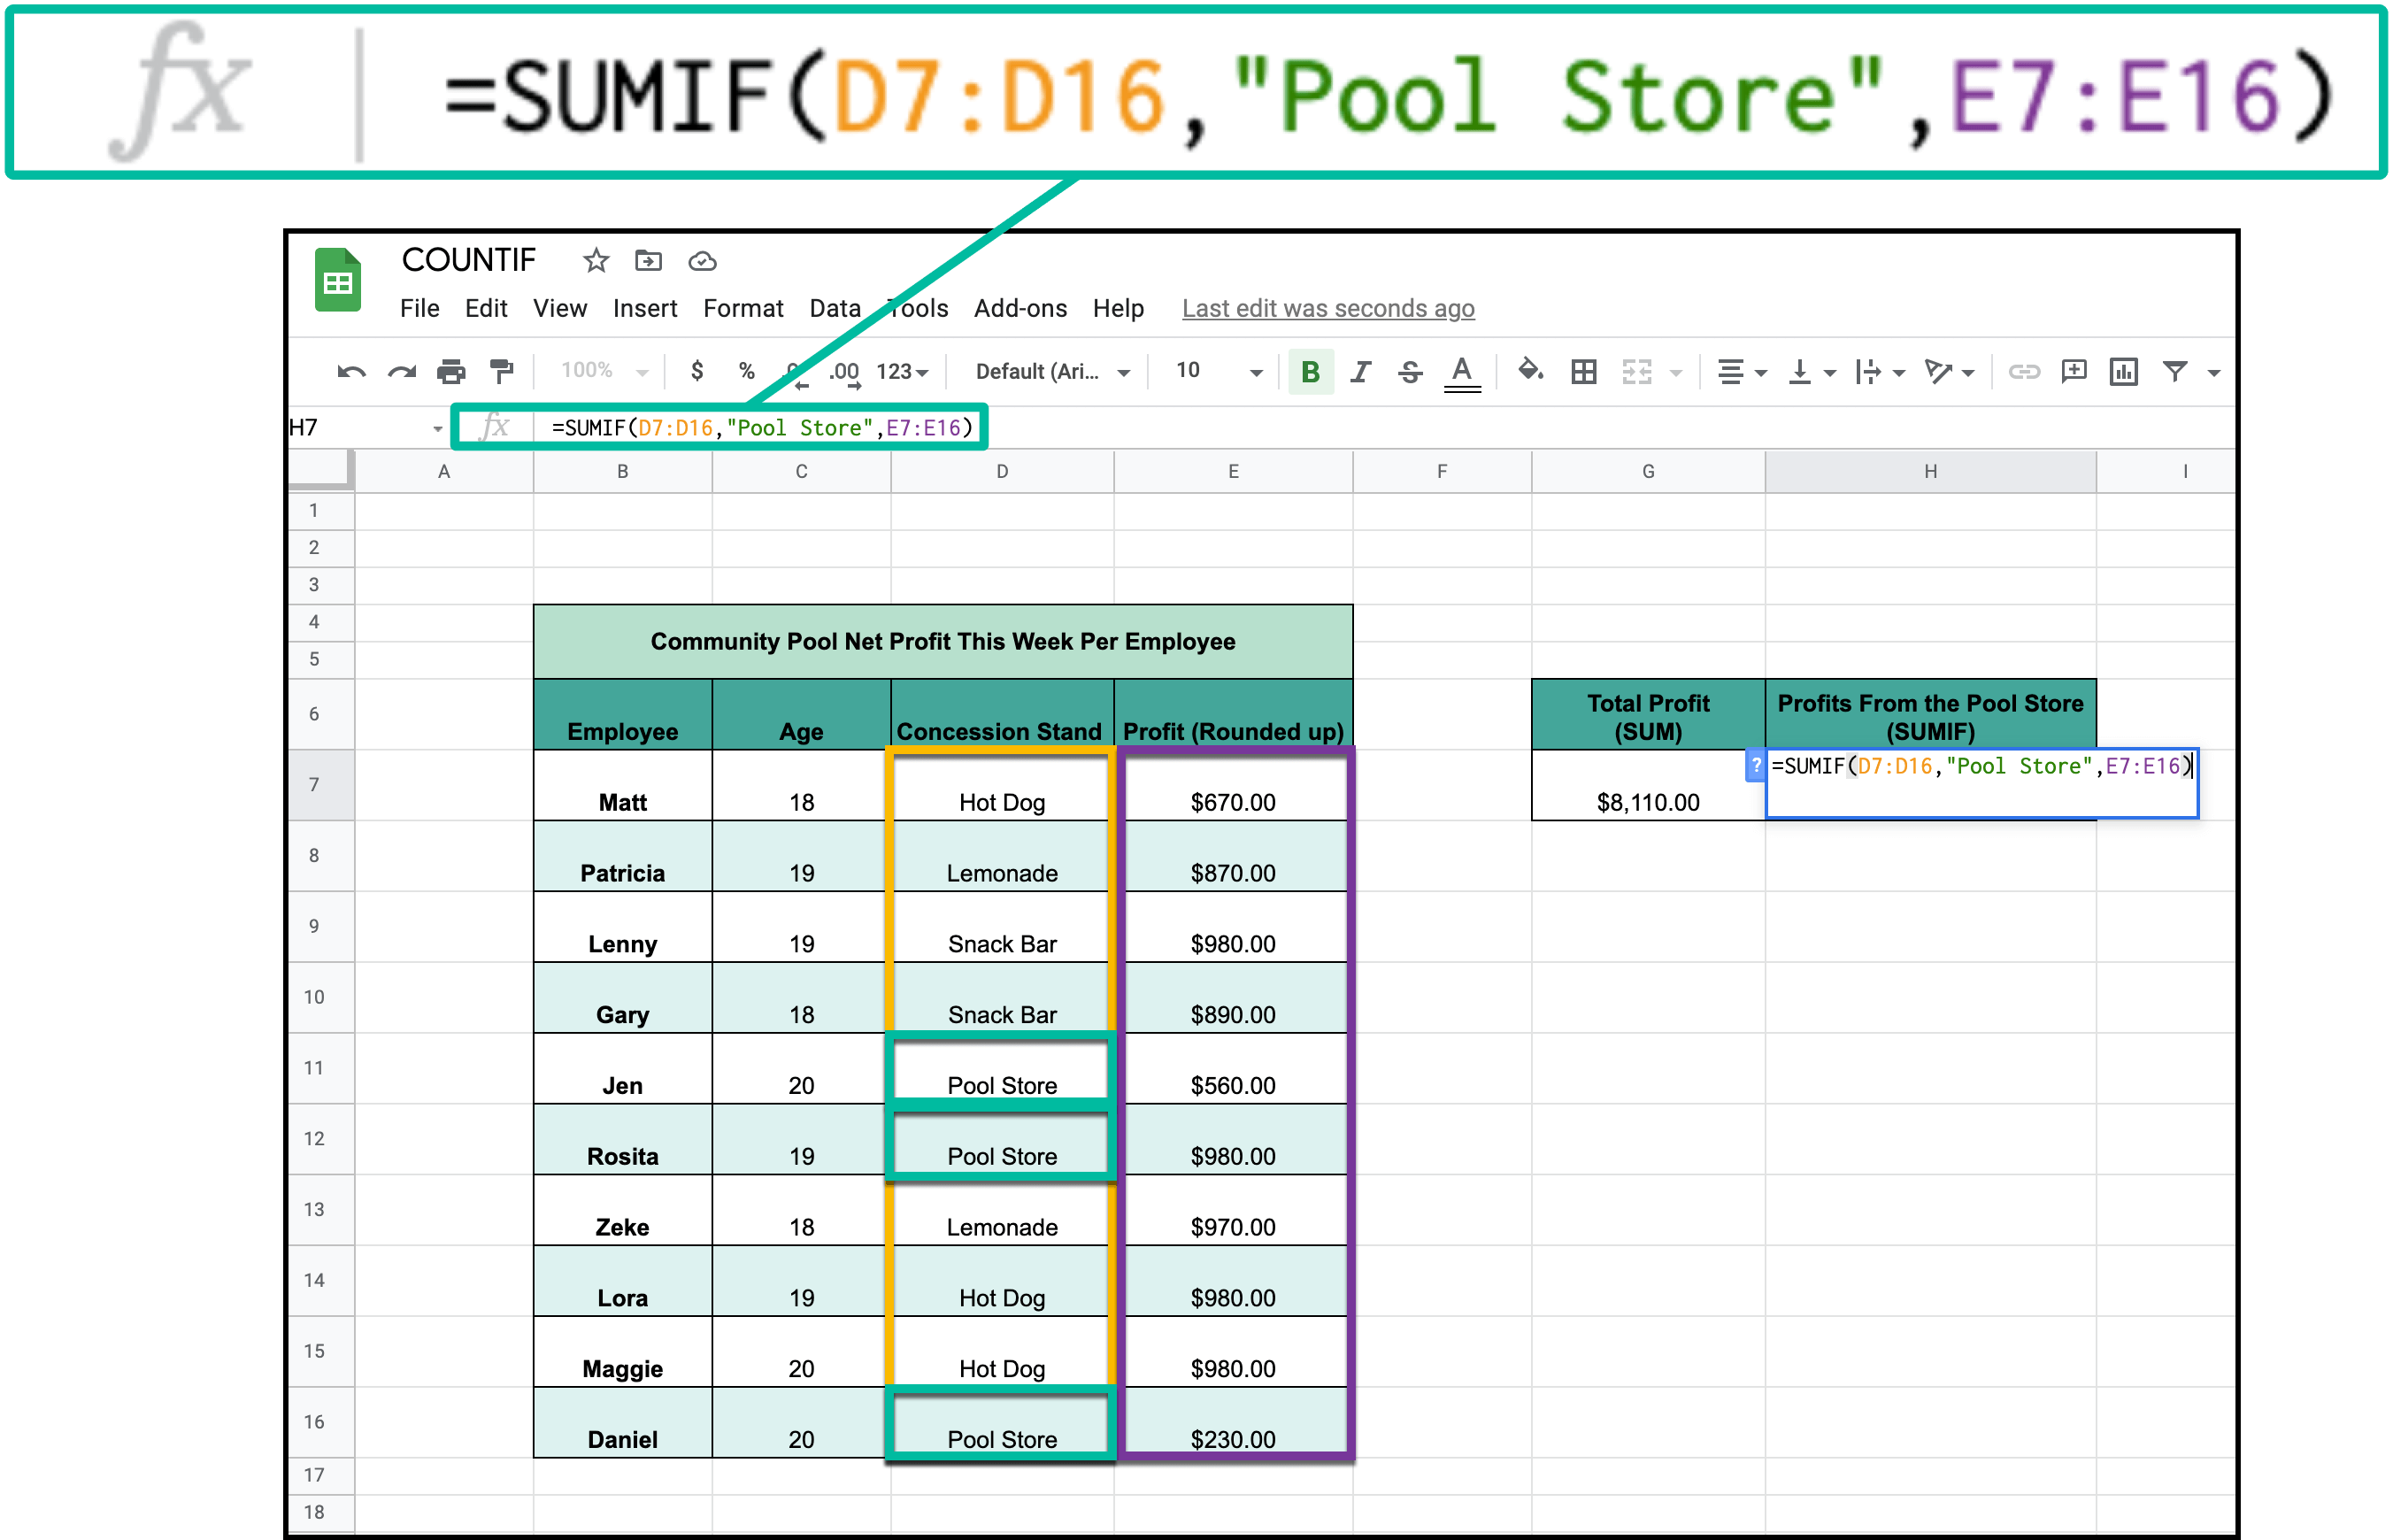Click the percent format toggle
Viewport: 2393px width, 1540px height.
(735, 373)
